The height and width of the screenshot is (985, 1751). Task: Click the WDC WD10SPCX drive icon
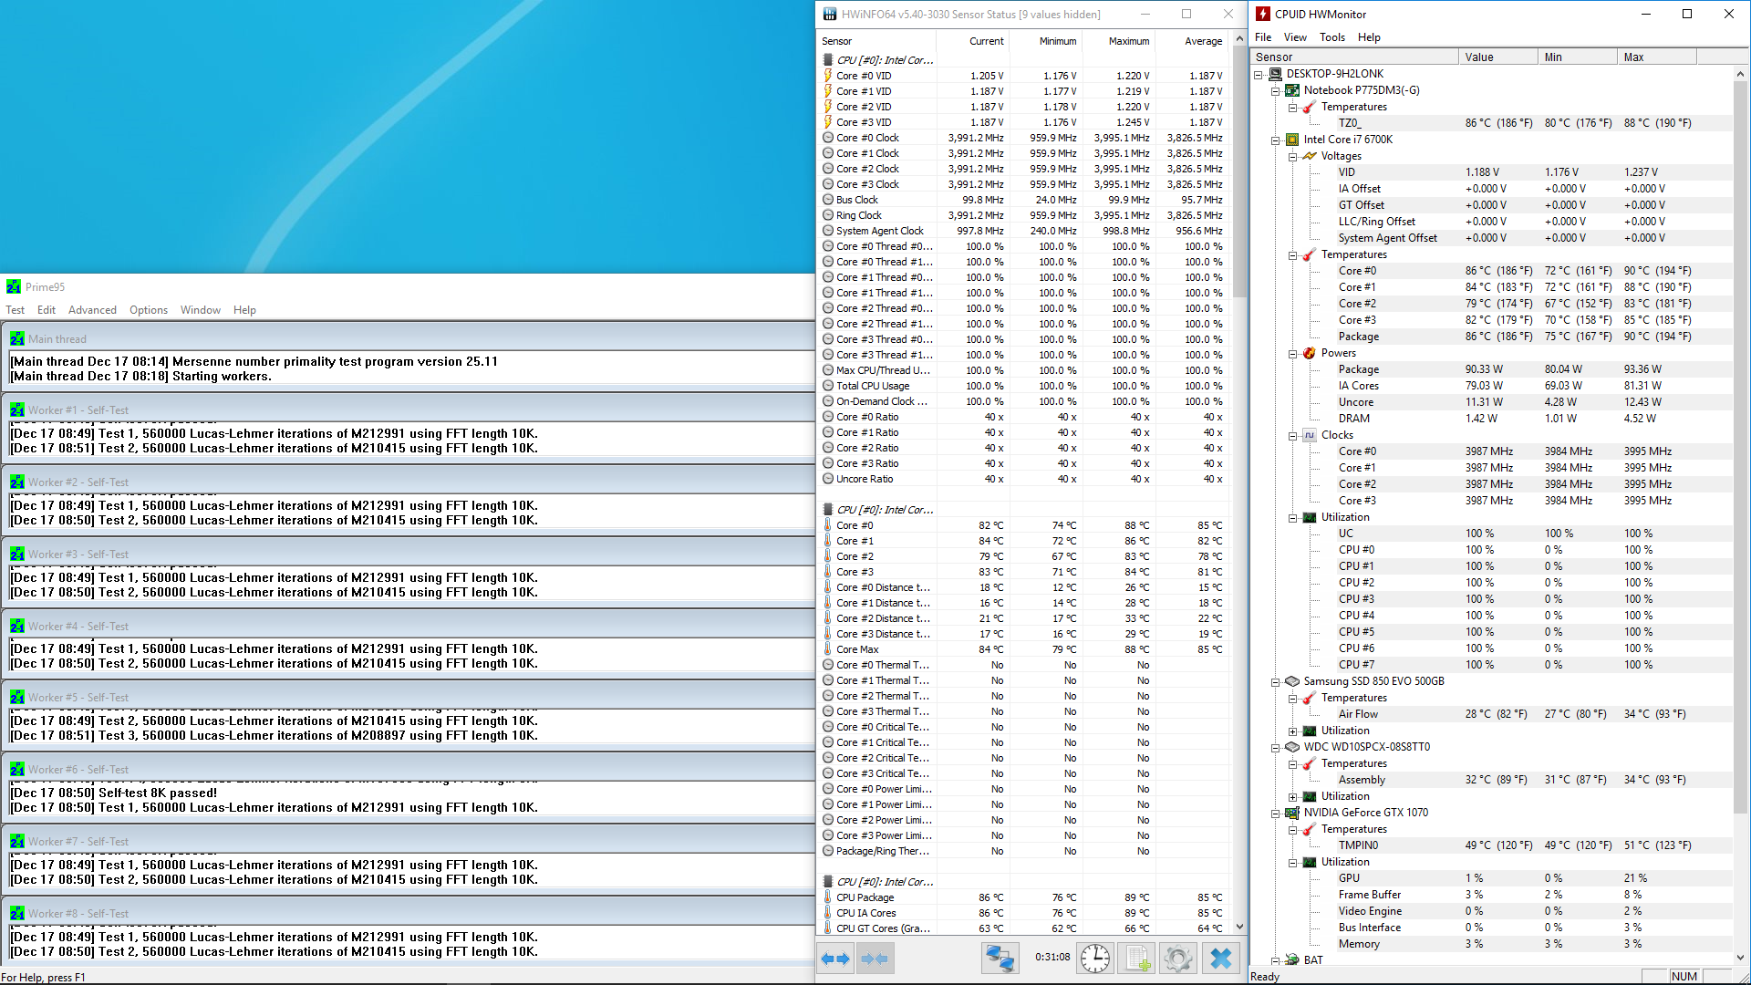[x=1292, y=747]
